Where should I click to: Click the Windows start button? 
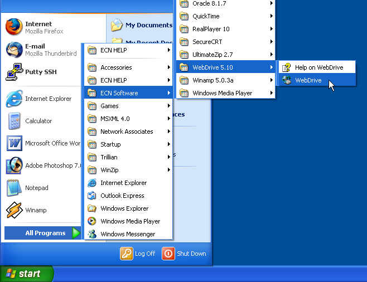26,274
